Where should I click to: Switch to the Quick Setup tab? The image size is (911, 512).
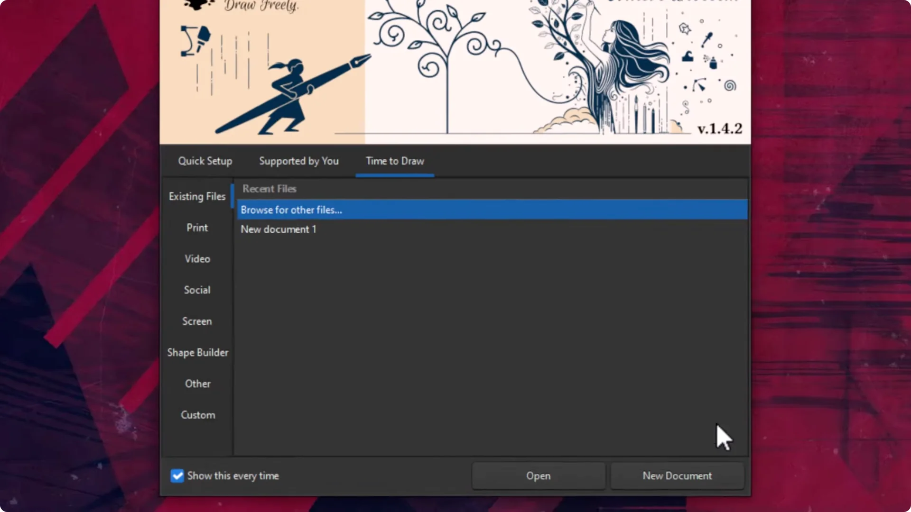click(x=205, y=161)
